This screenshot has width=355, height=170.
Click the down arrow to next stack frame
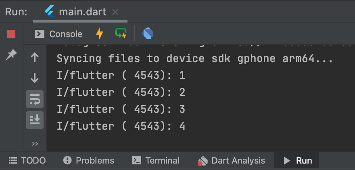click(x=35, y=78)
